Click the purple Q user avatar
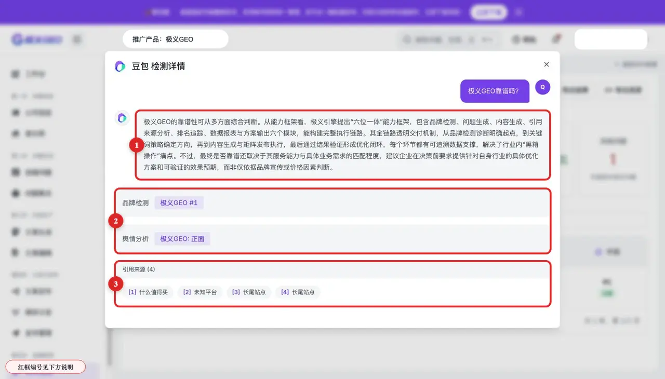This screenshot has width=665, height=379. click(x=542, y=87)
